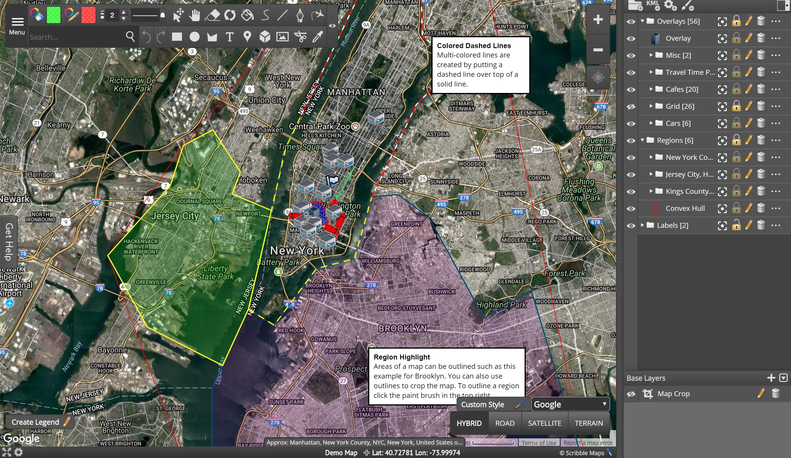This screenshot has height=458, width=791.
Task: Select the eraser tool
Action: pos(212,15)
